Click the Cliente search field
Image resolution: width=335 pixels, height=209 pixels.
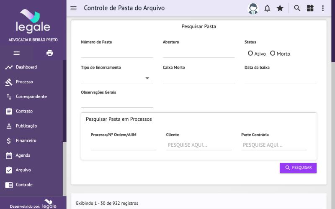(199, 145)
